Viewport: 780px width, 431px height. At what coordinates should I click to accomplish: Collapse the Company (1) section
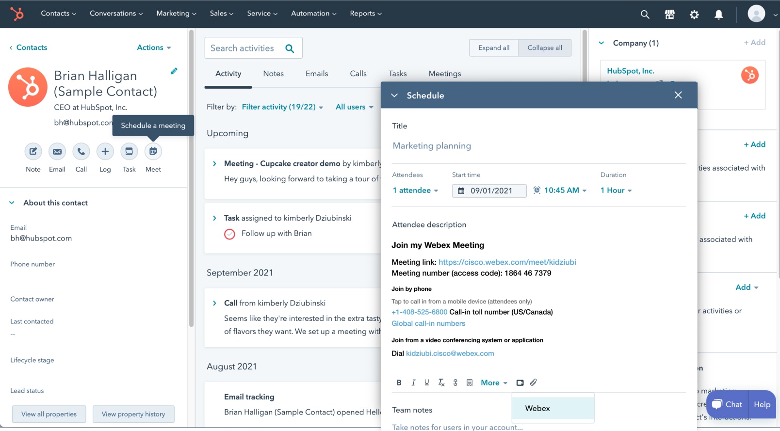[601, 43]
